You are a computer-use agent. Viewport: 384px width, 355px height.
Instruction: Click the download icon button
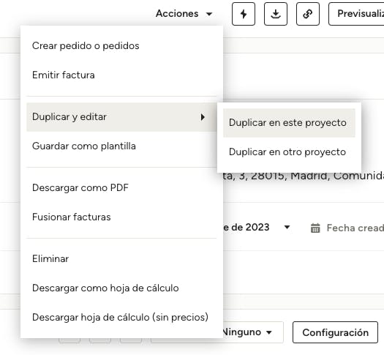pyautogui.click(x=276, y=14)
